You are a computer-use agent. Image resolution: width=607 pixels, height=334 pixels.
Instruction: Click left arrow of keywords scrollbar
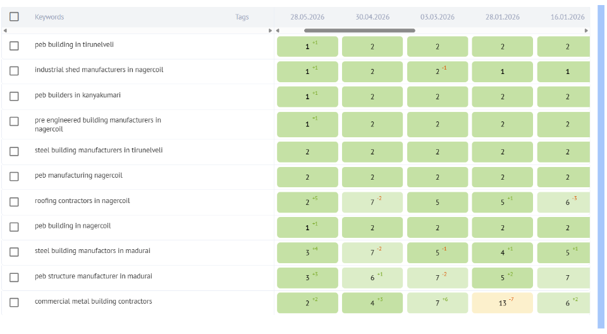point(5,30)
